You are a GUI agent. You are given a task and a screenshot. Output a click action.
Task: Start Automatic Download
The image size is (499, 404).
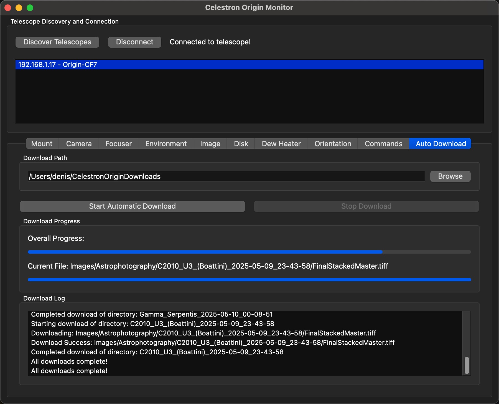click(133, 206)
